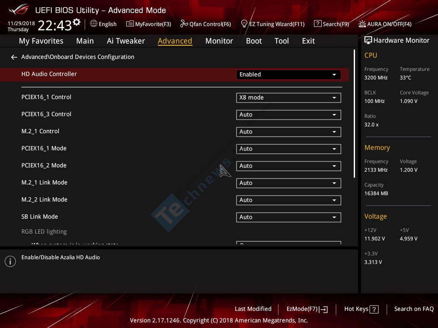Click the info icon beside the help text
This screenshot has width=438, height=328.
click(x=10, y=261)
